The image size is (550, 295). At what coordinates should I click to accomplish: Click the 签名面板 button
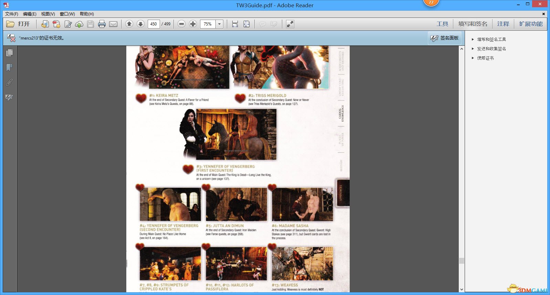445,38
